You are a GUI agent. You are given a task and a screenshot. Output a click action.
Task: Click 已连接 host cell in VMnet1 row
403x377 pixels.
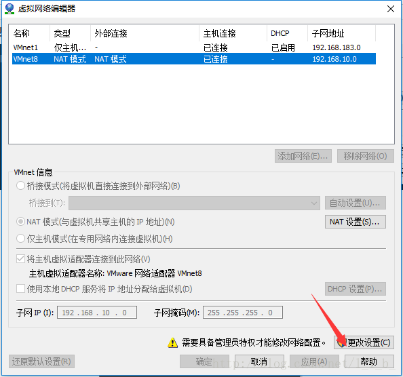tap(215, 47)
